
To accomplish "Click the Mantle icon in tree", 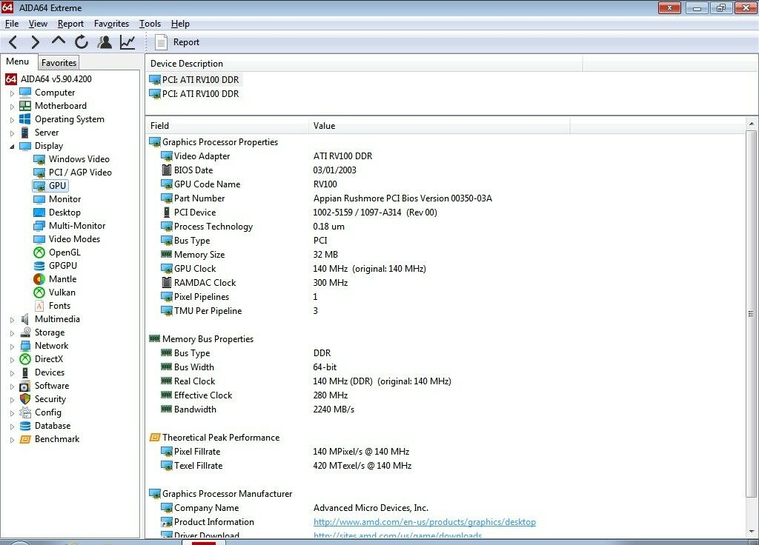I will (x=39, y=279).
